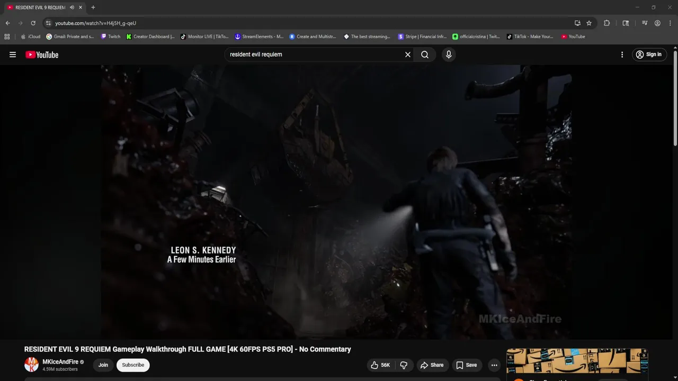Like the video with thumbs up

pos(380,365)
